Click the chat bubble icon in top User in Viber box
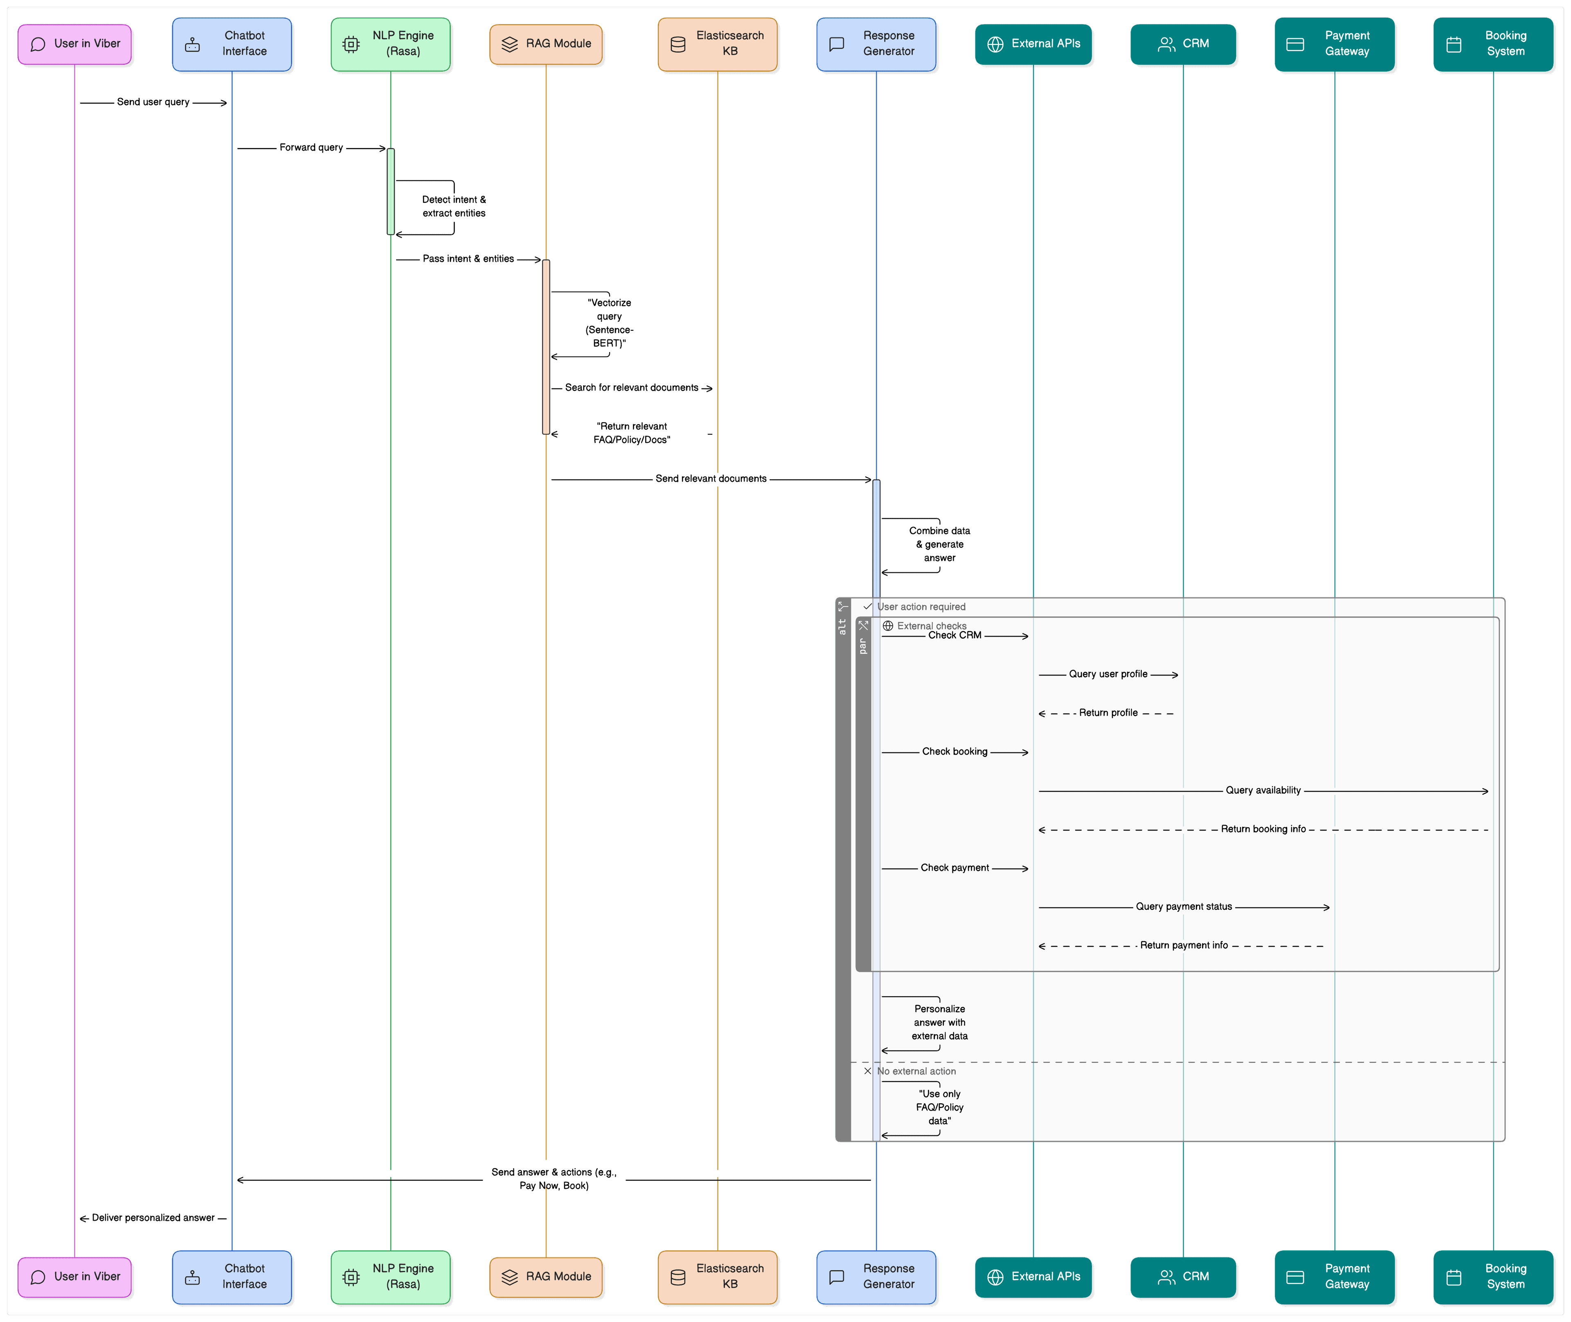Image resolution: width=1571 pixels, height=1322 pixels. [x=38, y=44]
